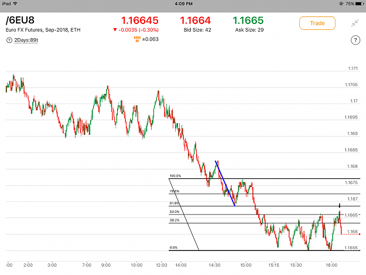Select the 0.0% Fibonacci level label
The image size is (366, 275).
[173, 247]
